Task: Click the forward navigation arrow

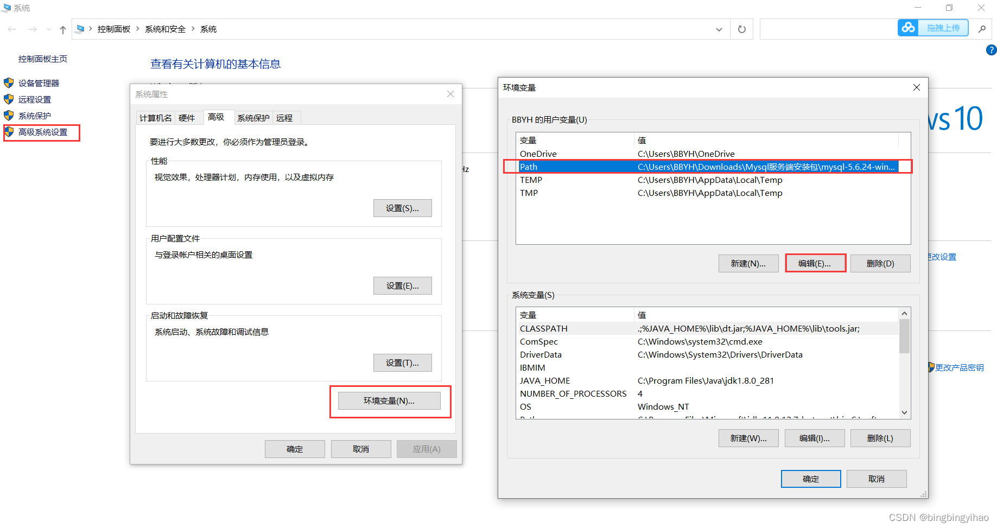Action: point(33,29)
